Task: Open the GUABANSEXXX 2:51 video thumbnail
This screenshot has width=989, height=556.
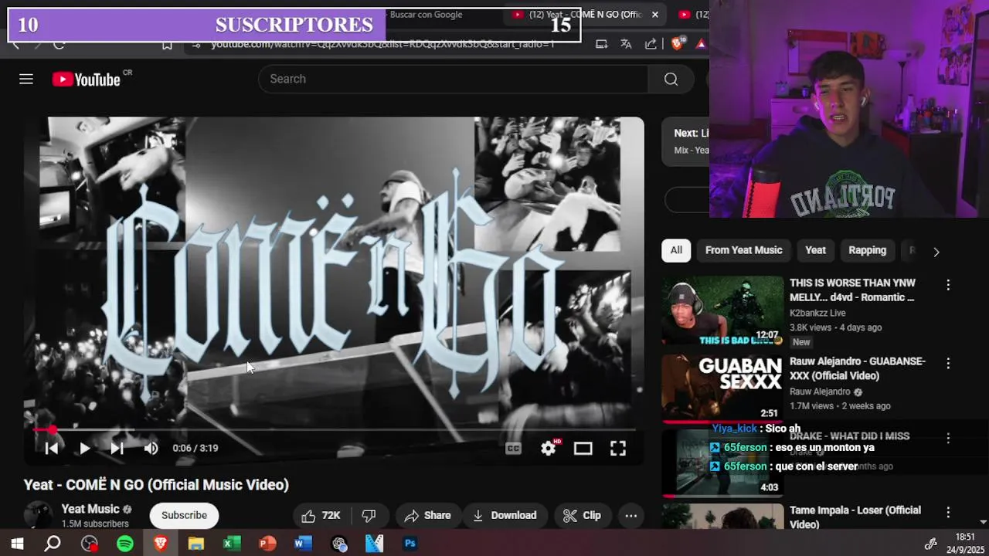Action: 722,388
